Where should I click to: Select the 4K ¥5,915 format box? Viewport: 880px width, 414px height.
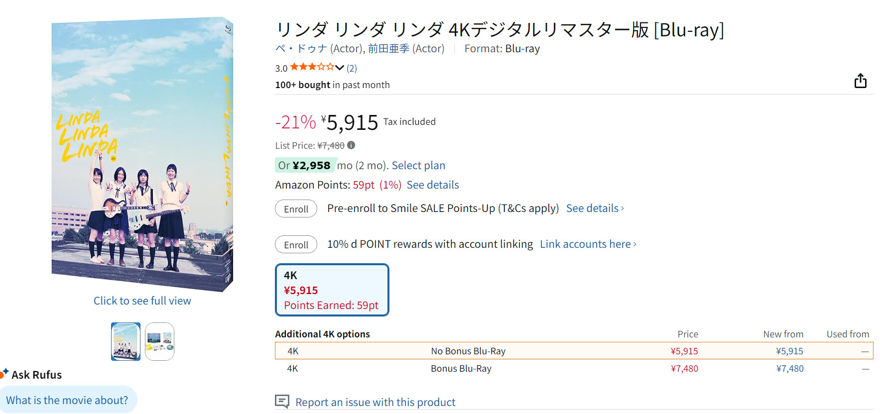(332, 290)
